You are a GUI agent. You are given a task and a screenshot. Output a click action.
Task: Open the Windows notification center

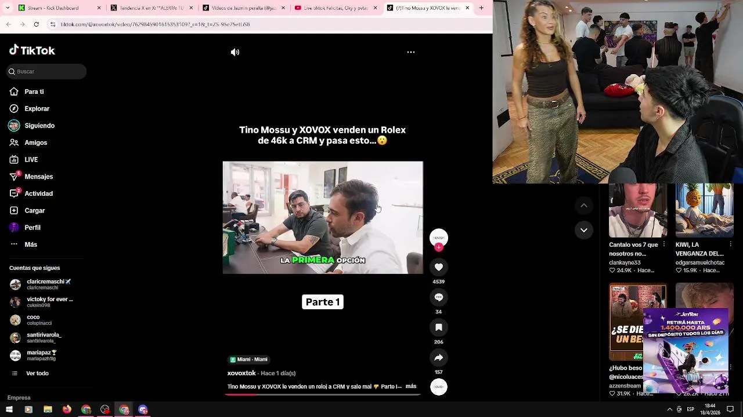point(730,409)
